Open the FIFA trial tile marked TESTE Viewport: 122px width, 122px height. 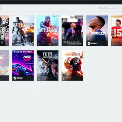[x=72, y=31]
